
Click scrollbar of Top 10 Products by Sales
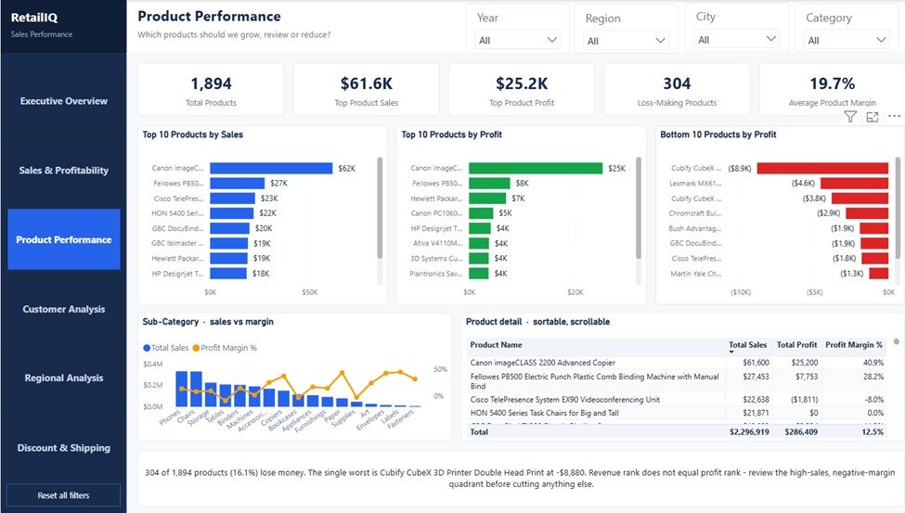coord(380,208)
